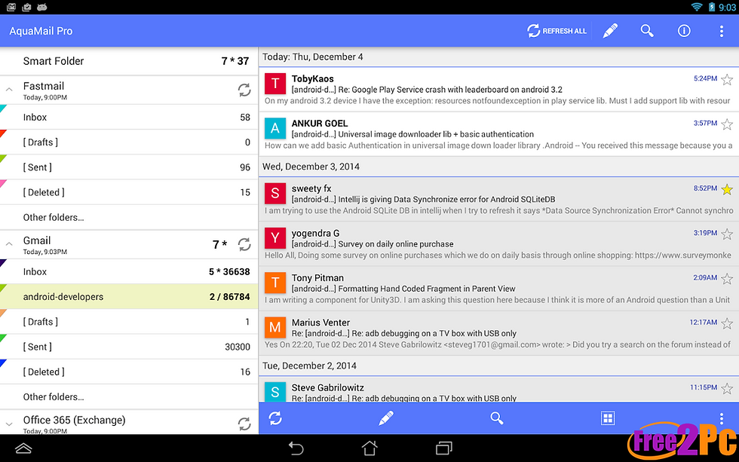
Task: Open Gmail Inbox with 36638 messages
Action: coord(129,272)
